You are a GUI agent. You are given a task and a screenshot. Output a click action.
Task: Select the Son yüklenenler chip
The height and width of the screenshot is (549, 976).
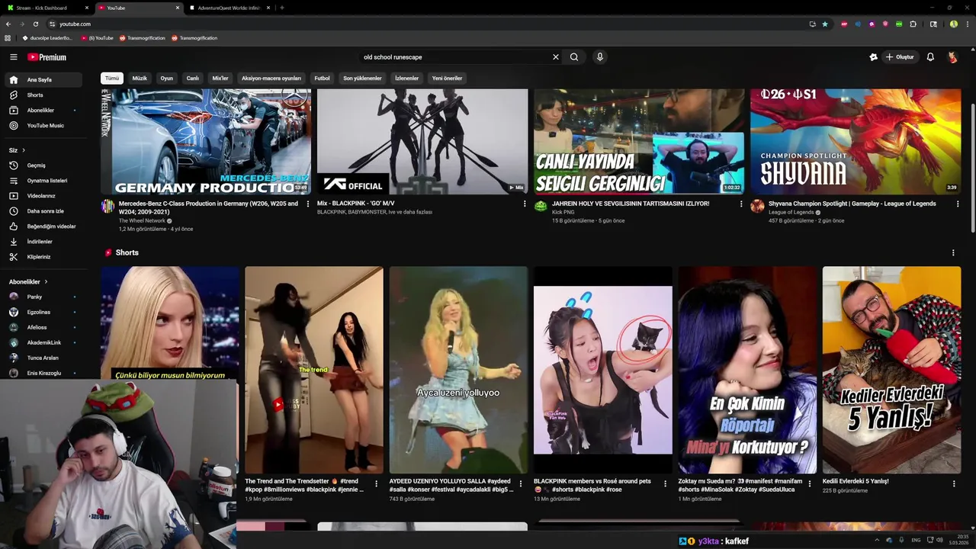click(x=362, y=78)
